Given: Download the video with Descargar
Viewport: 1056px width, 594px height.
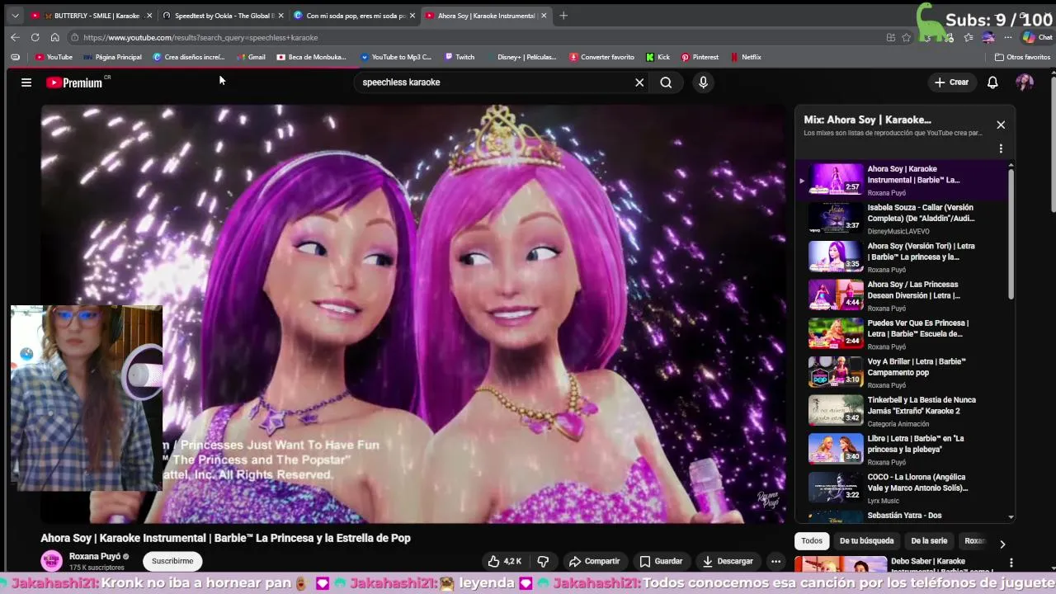Looking at the screenshot, I should [x=728, y=561].
